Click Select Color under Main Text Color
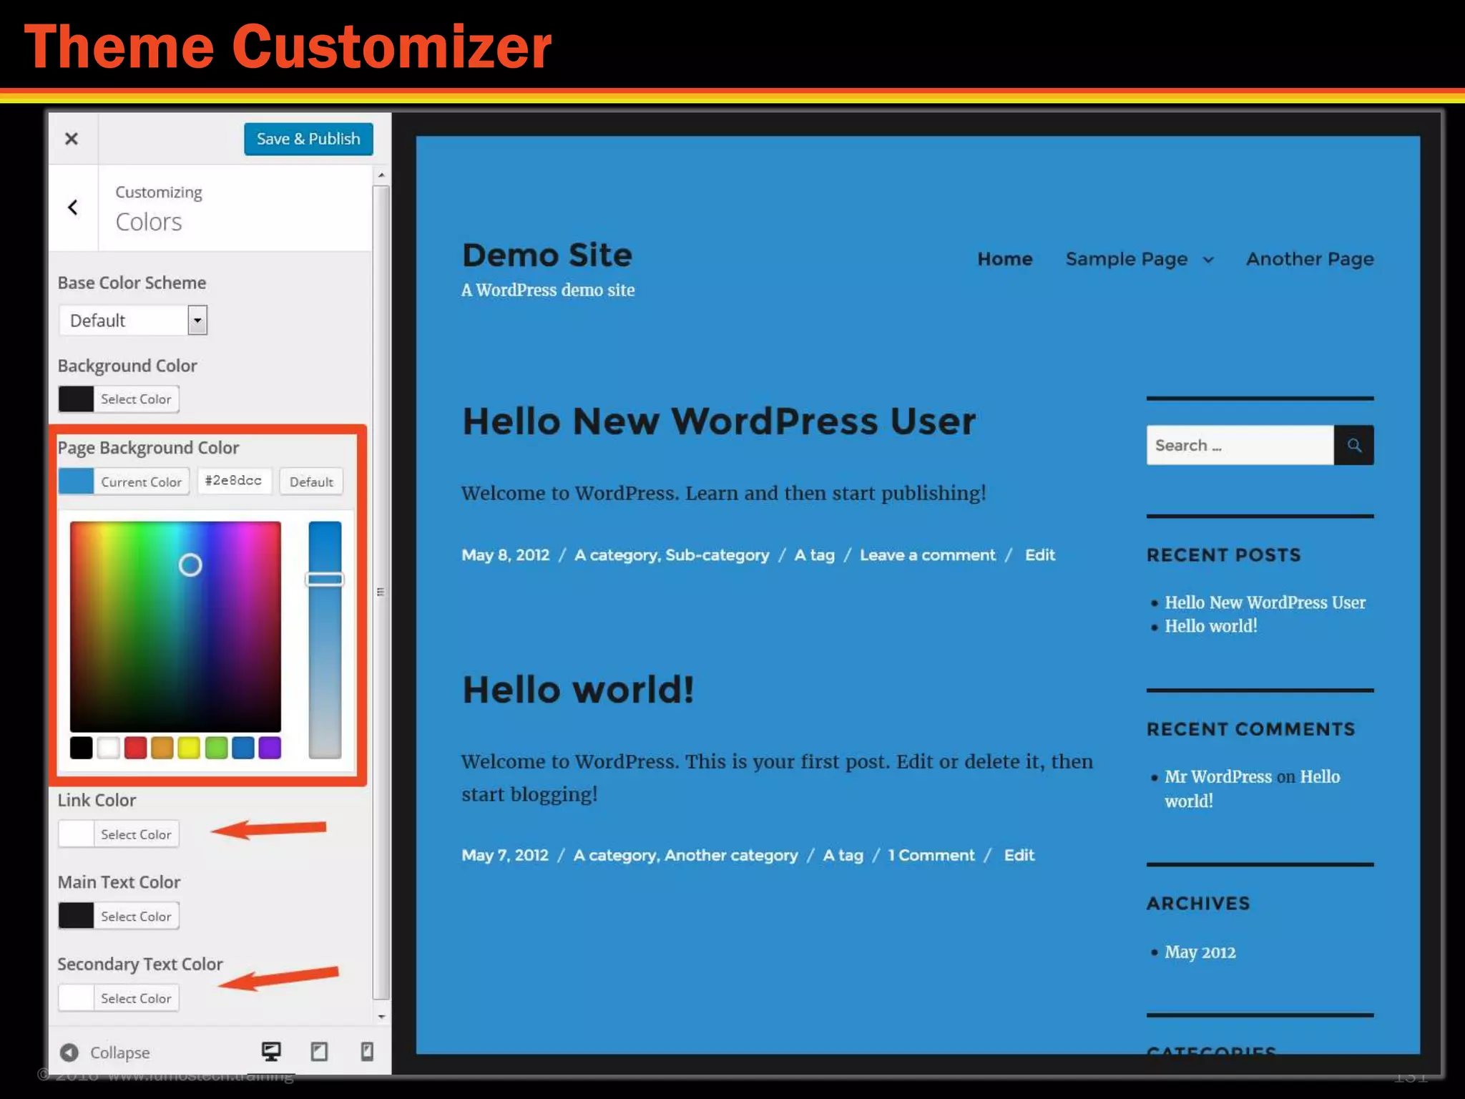This screenshot has width=1465, height=1099. click(x=136, y=917)
